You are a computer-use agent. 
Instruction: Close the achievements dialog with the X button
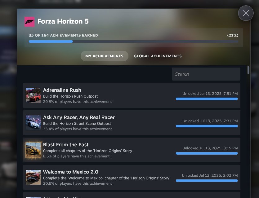point(246,13)
